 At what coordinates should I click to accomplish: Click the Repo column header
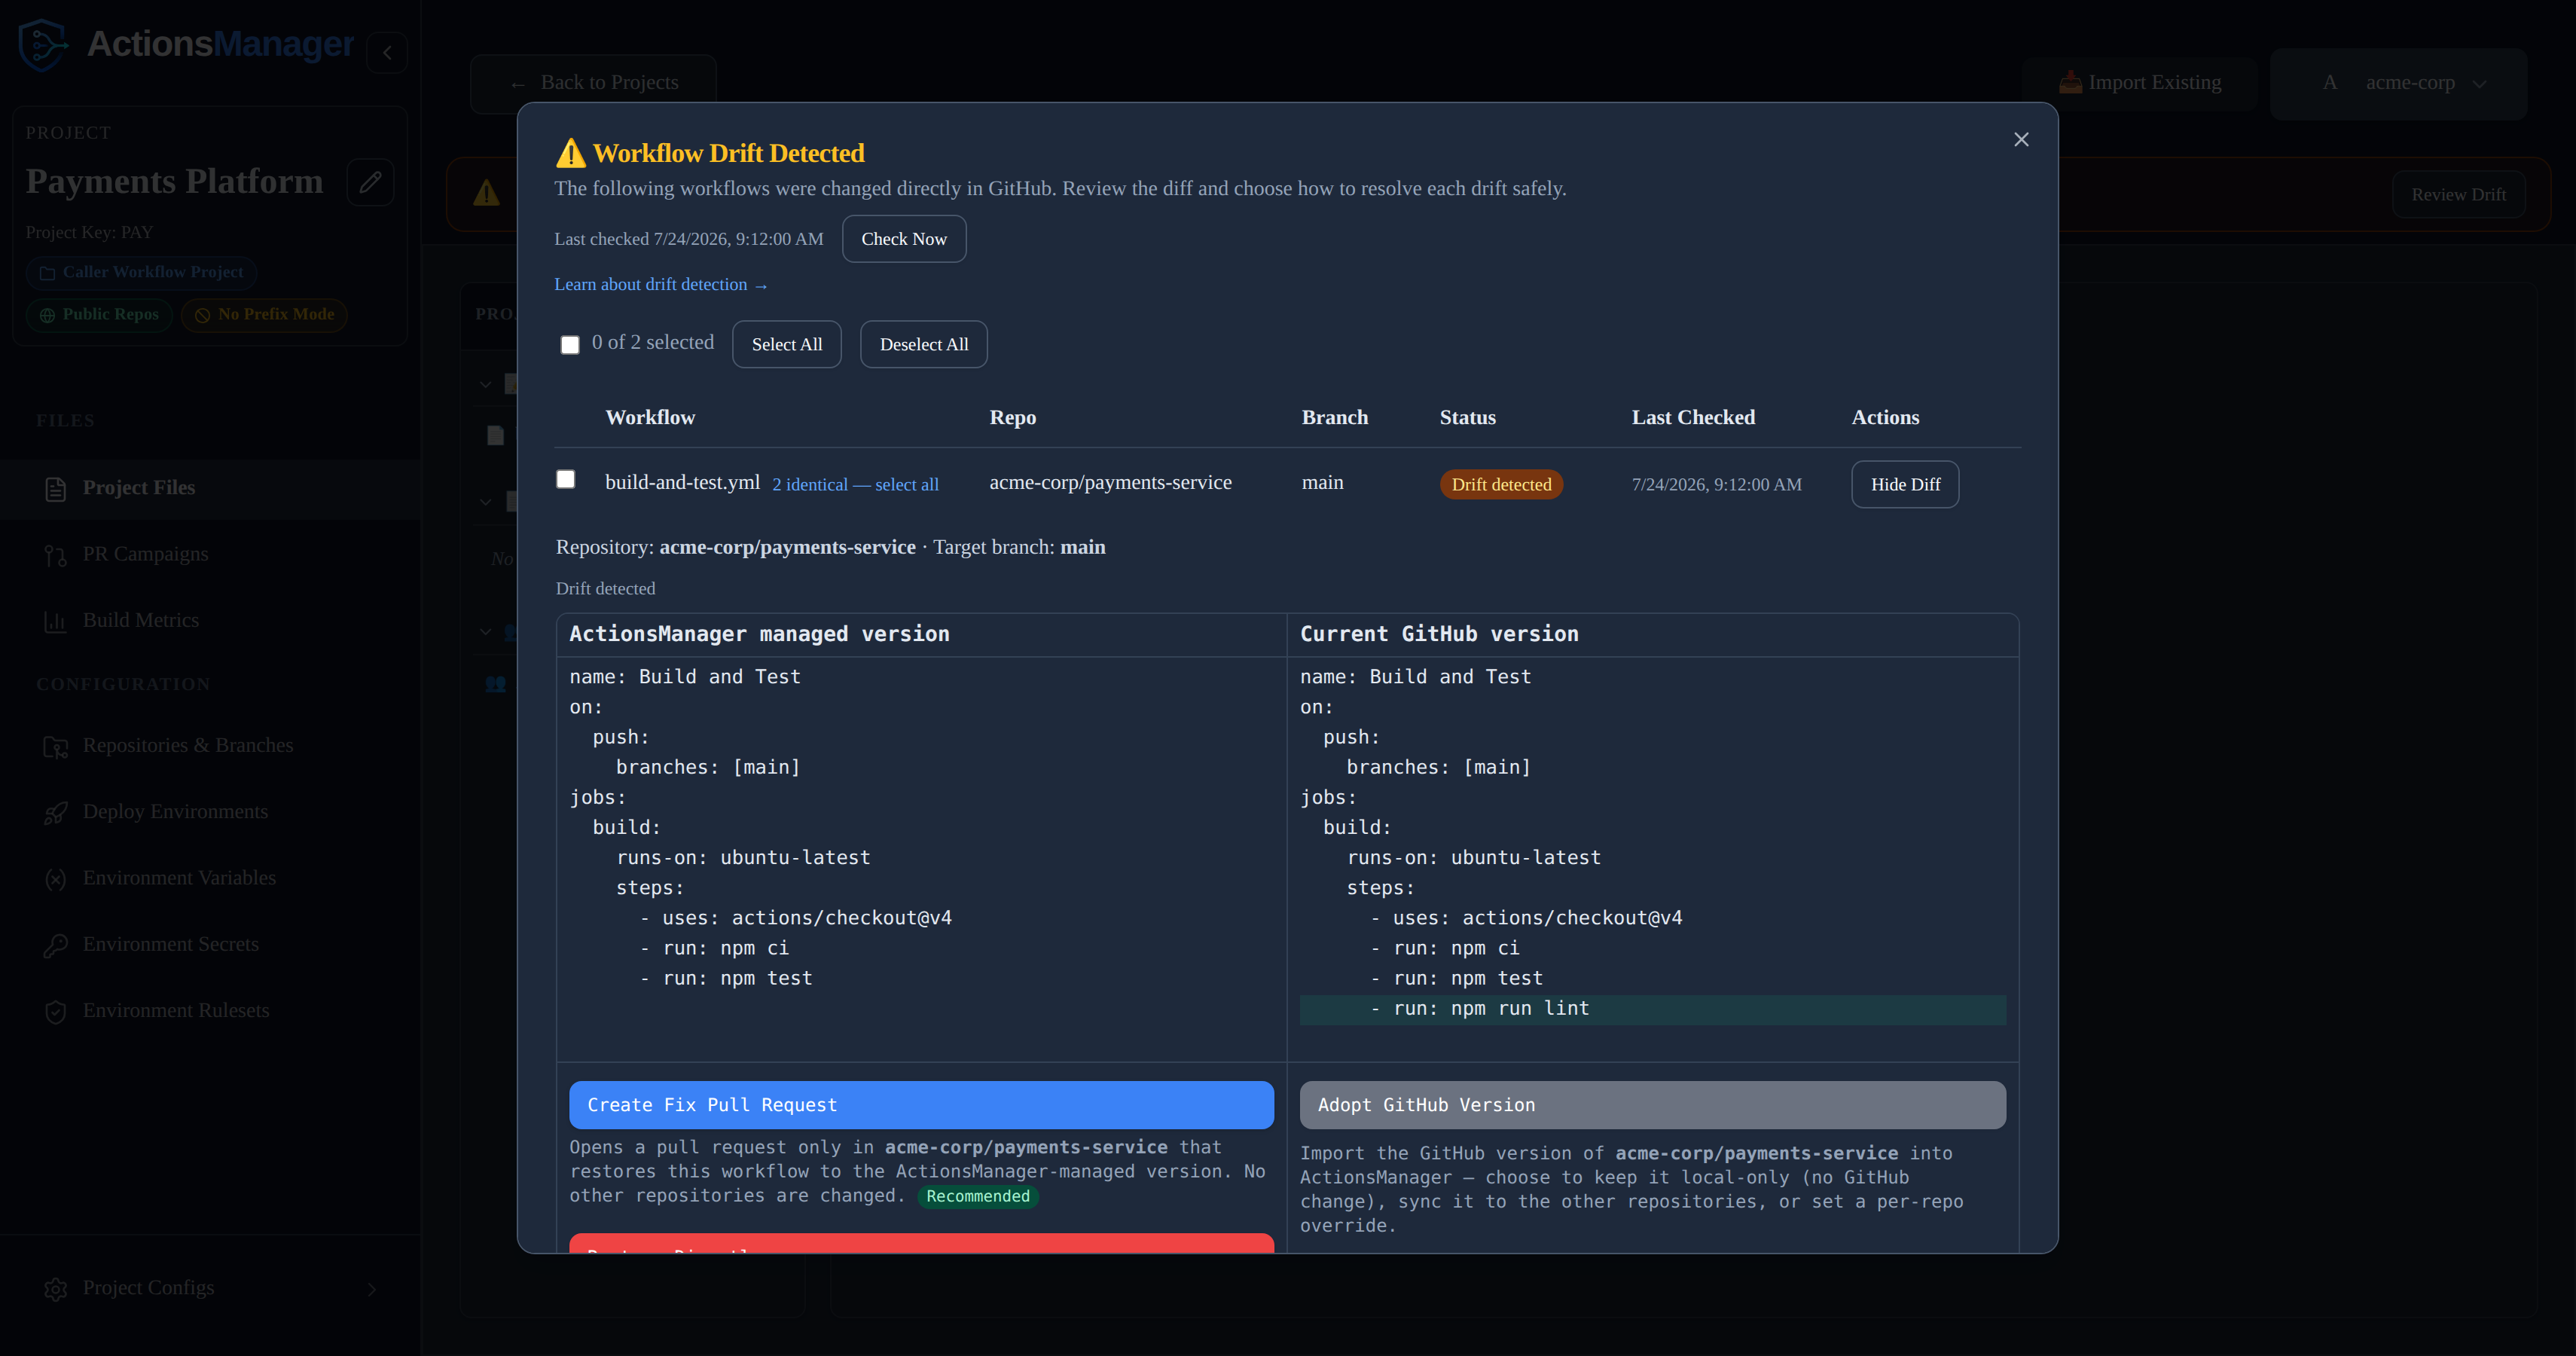tap(1013, 417)
